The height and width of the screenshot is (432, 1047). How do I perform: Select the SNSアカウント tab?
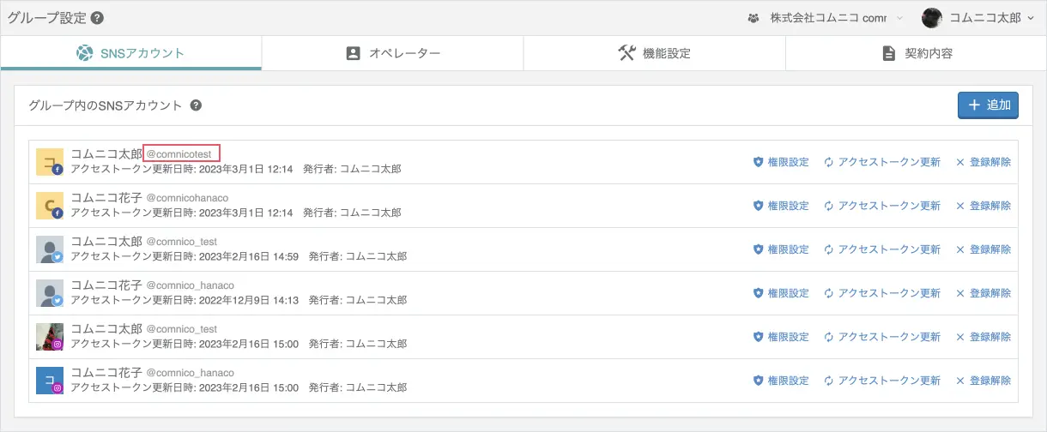click(130, 53)
